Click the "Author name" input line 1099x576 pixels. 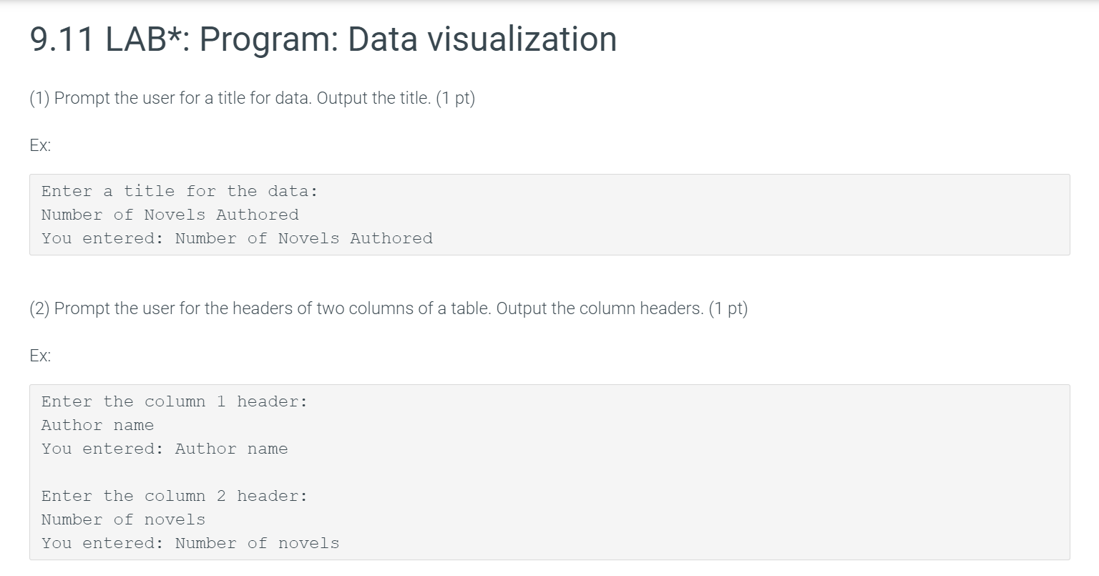click(97, 425)
